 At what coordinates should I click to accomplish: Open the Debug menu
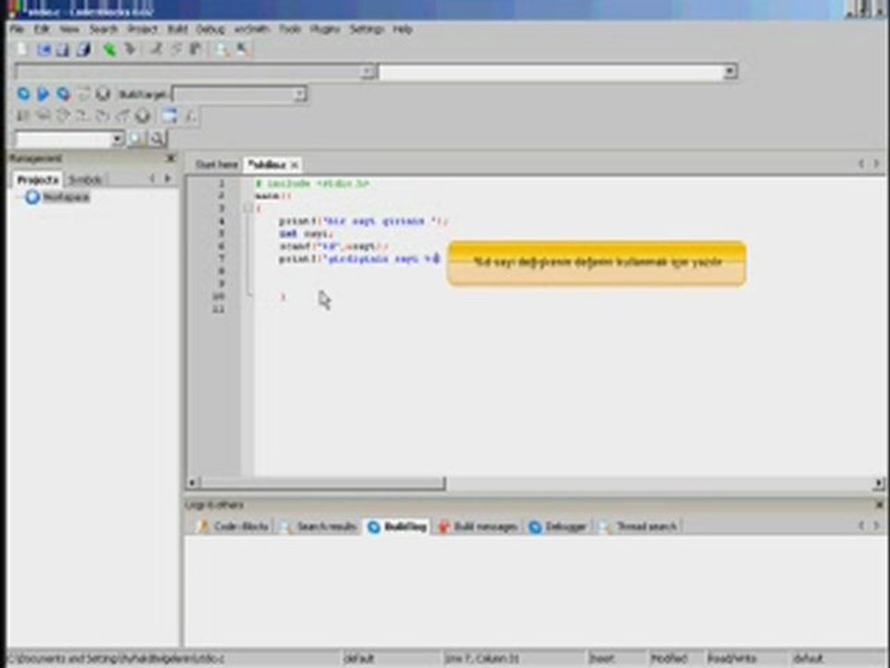pos(210,29)
